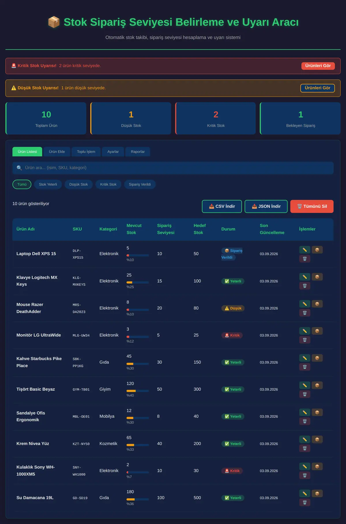Filter by Stok Yeterli status
Viewport: 346px width, 524px height.
(x=48, y=184)
